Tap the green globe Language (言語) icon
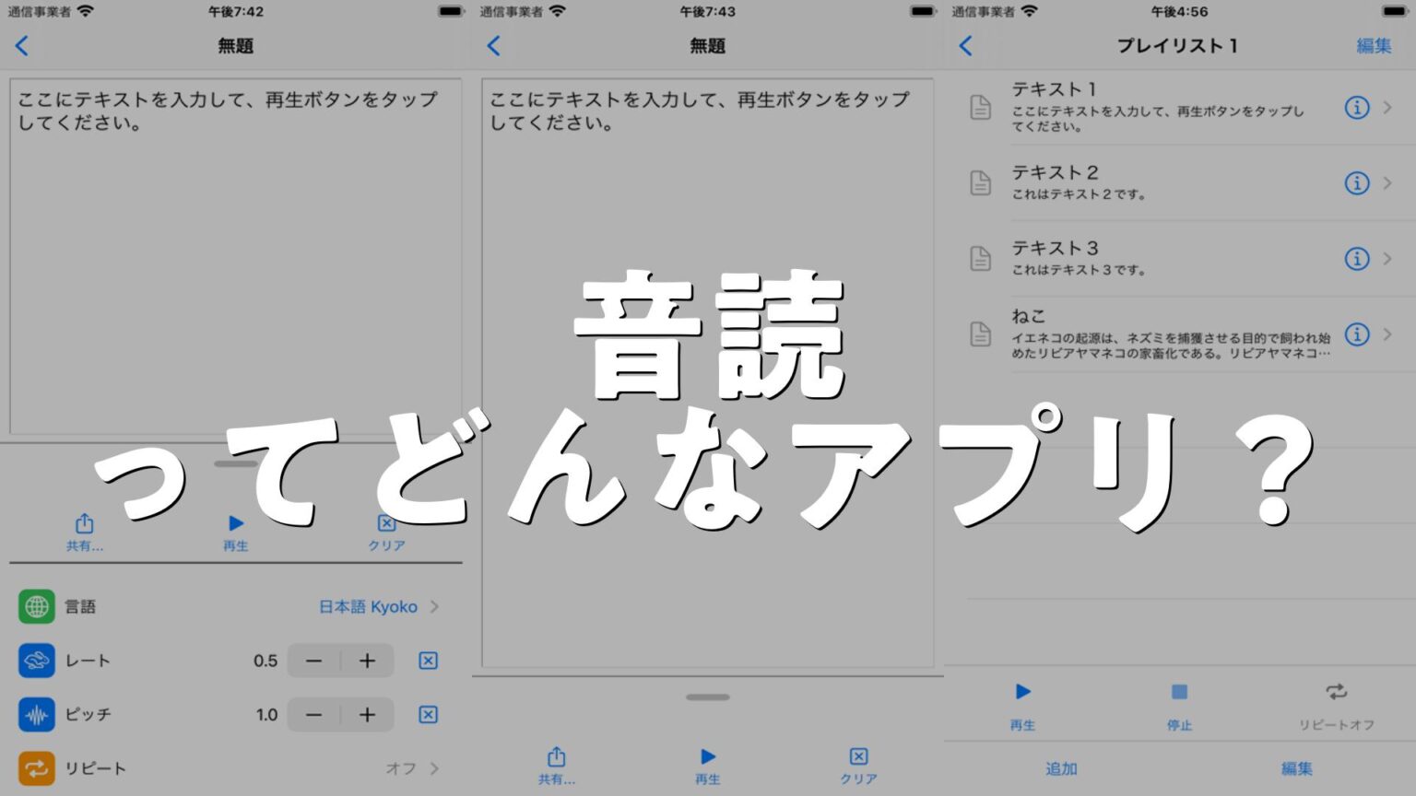Screen dimensions: 1416x796 point(36,606)
